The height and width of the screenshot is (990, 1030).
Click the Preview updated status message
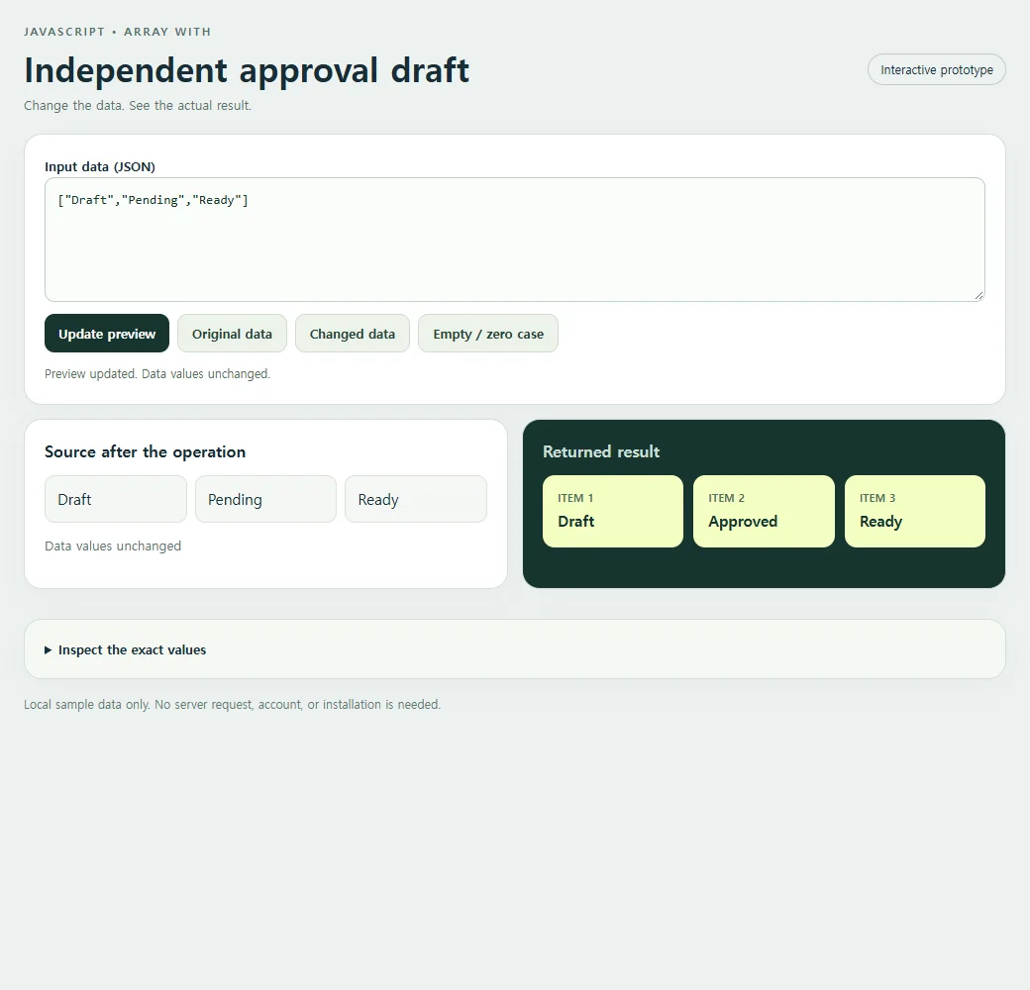(x=157, y=373)
